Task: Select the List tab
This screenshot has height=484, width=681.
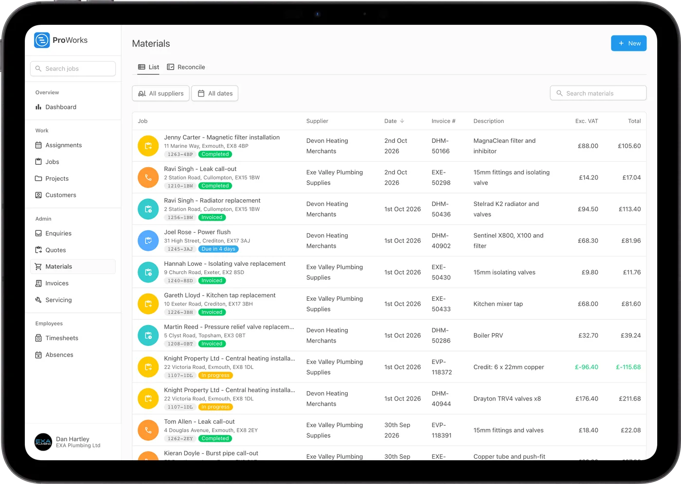Action: point(148,67)
